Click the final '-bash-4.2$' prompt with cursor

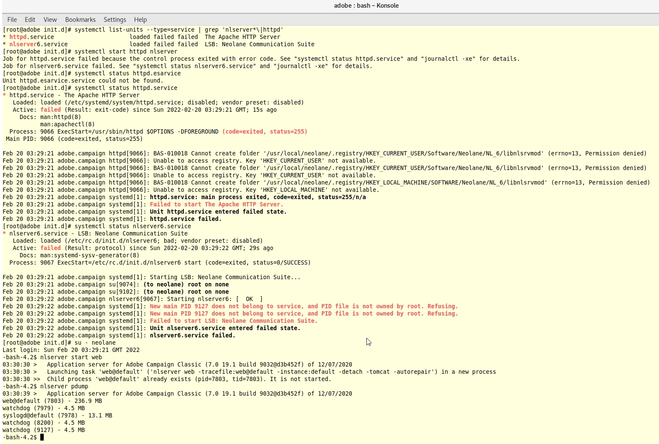click(23, 438)
